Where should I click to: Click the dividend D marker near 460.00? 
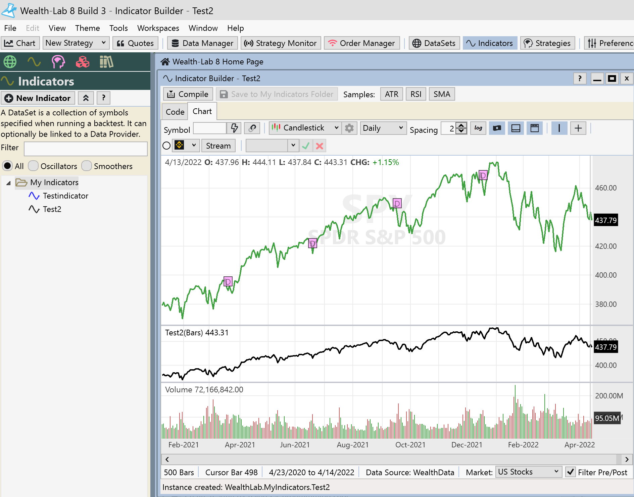click(x=483, y=175)
